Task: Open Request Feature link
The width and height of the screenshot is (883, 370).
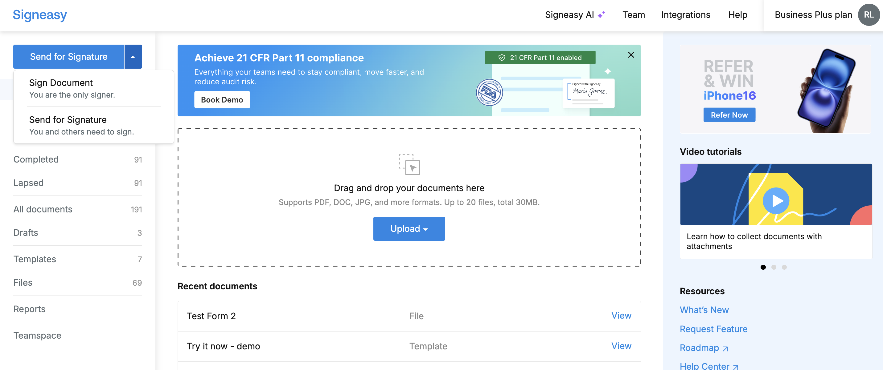Action: click(x=713, y=329)
